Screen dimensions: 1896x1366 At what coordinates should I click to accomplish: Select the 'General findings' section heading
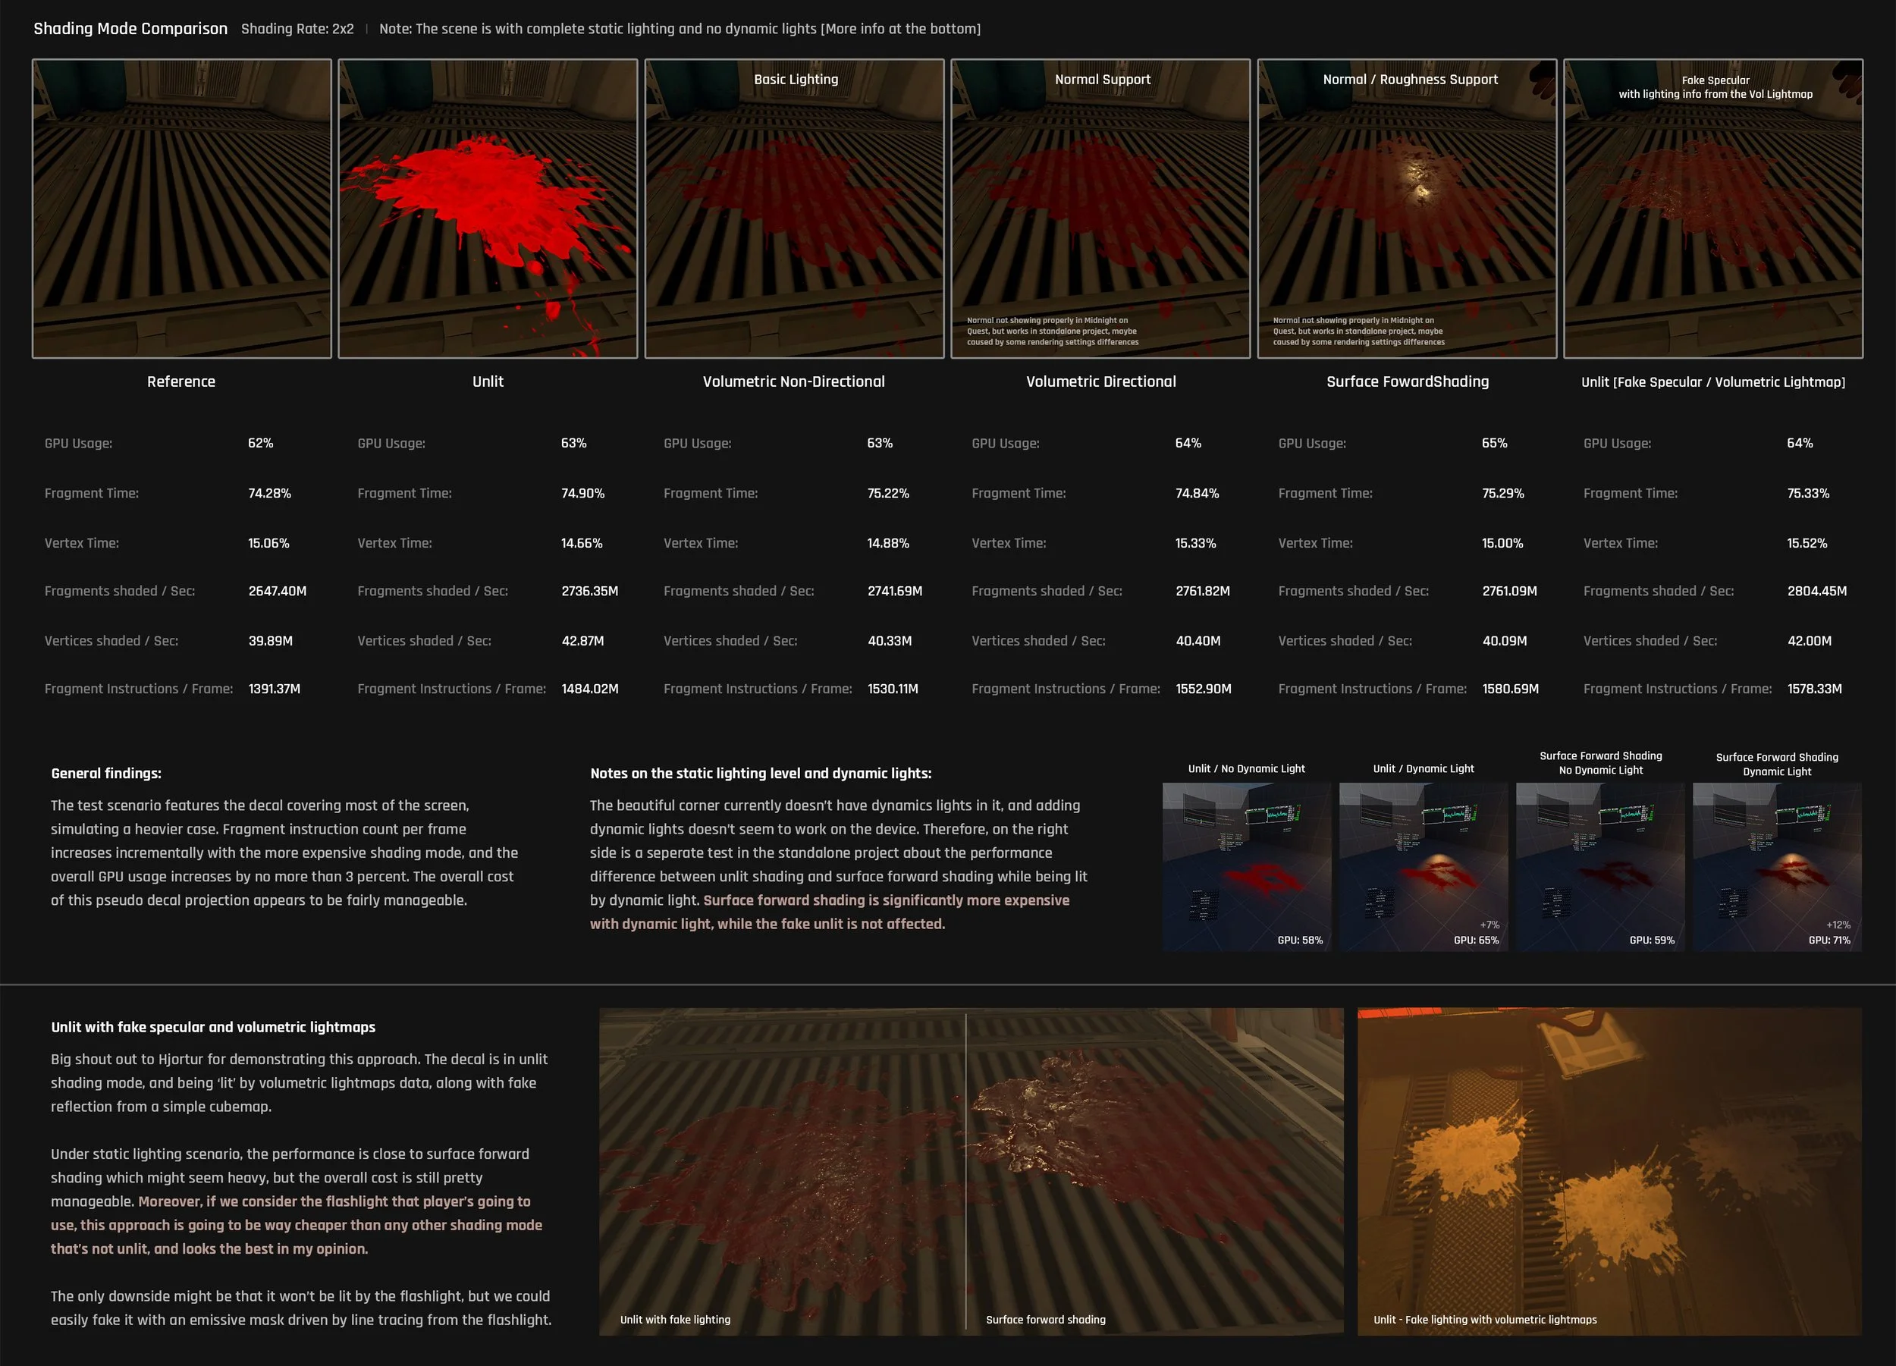[x=105, y=774]
